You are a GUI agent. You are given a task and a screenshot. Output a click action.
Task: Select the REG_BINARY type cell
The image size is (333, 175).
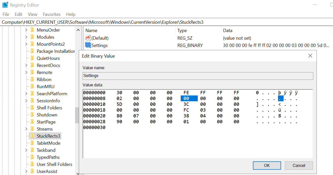pos(190,45)
